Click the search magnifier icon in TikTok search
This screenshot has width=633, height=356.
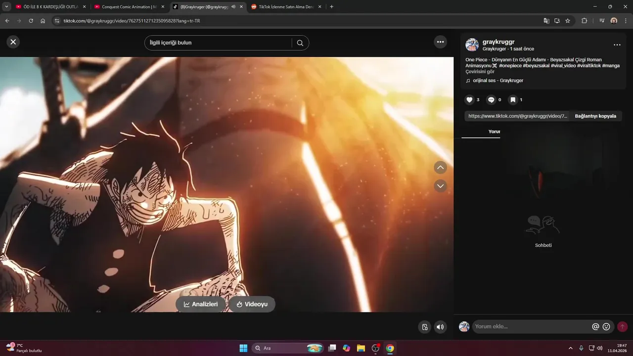300,43
